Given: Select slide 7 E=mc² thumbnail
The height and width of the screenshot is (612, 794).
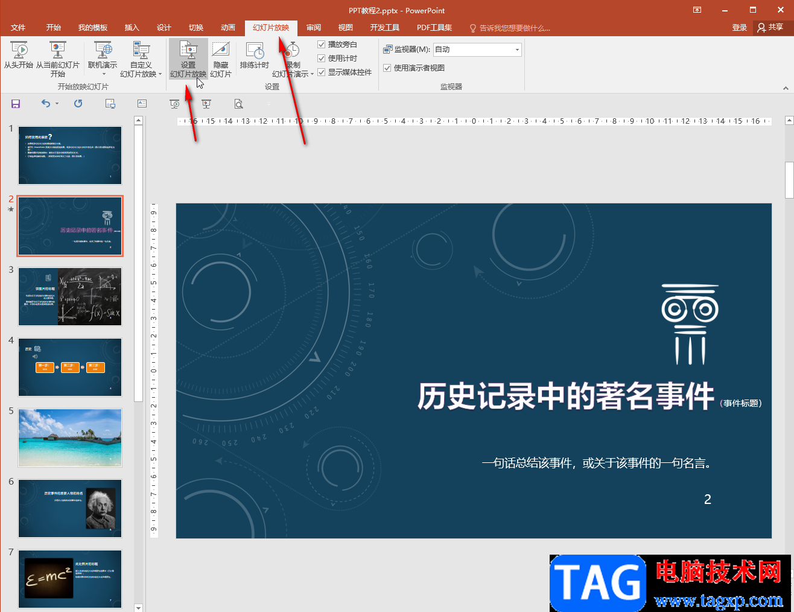Looking at the screenshot, I should pyautogui.click(x=70, y=579).
